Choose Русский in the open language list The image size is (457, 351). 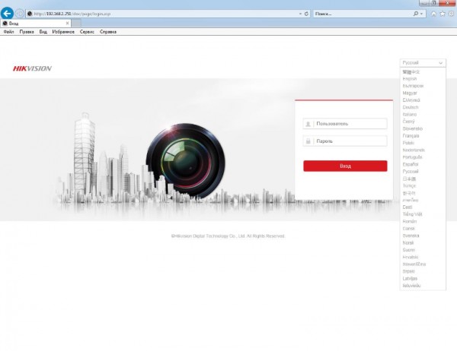[x=411, y=171]
